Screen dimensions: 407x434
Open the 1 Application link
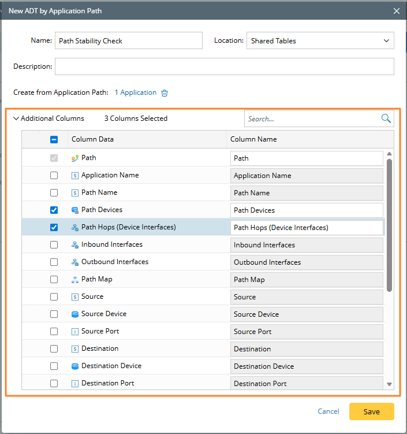136,92
